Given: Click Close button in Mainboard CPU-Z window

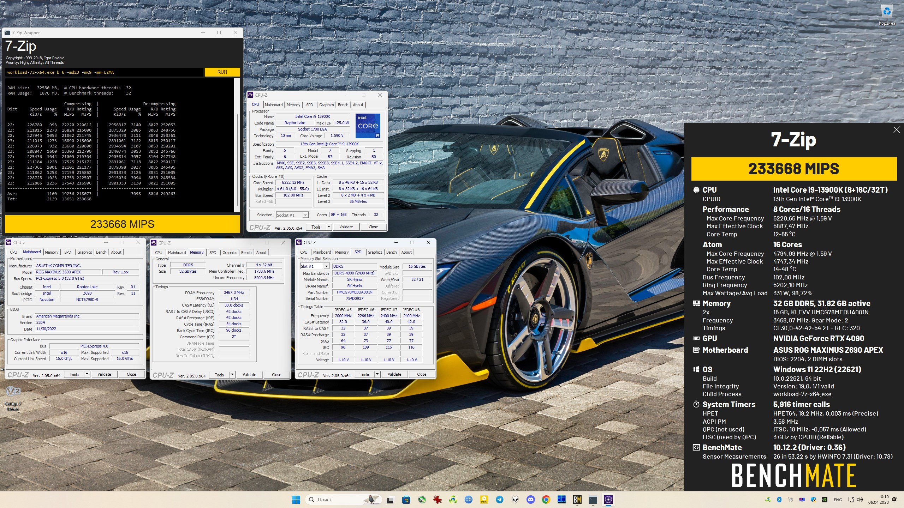Looking at the screenshot, I should (131, 374).
